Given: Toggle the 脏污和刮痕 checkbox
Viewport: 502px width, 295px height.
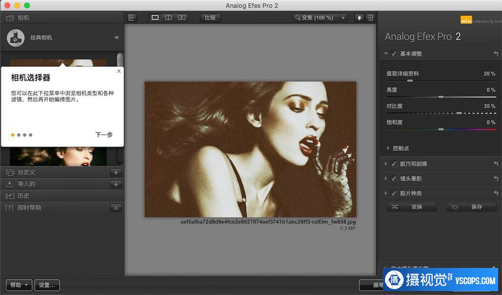Looking at the screenshot, I should [394, 164].
